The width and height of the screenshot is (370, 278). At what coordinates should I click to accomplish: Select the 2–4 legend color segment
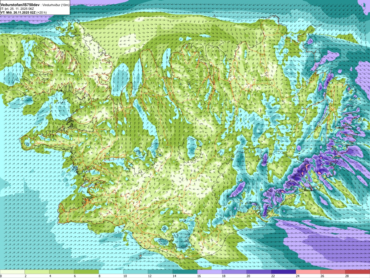(x=37, y=272)
